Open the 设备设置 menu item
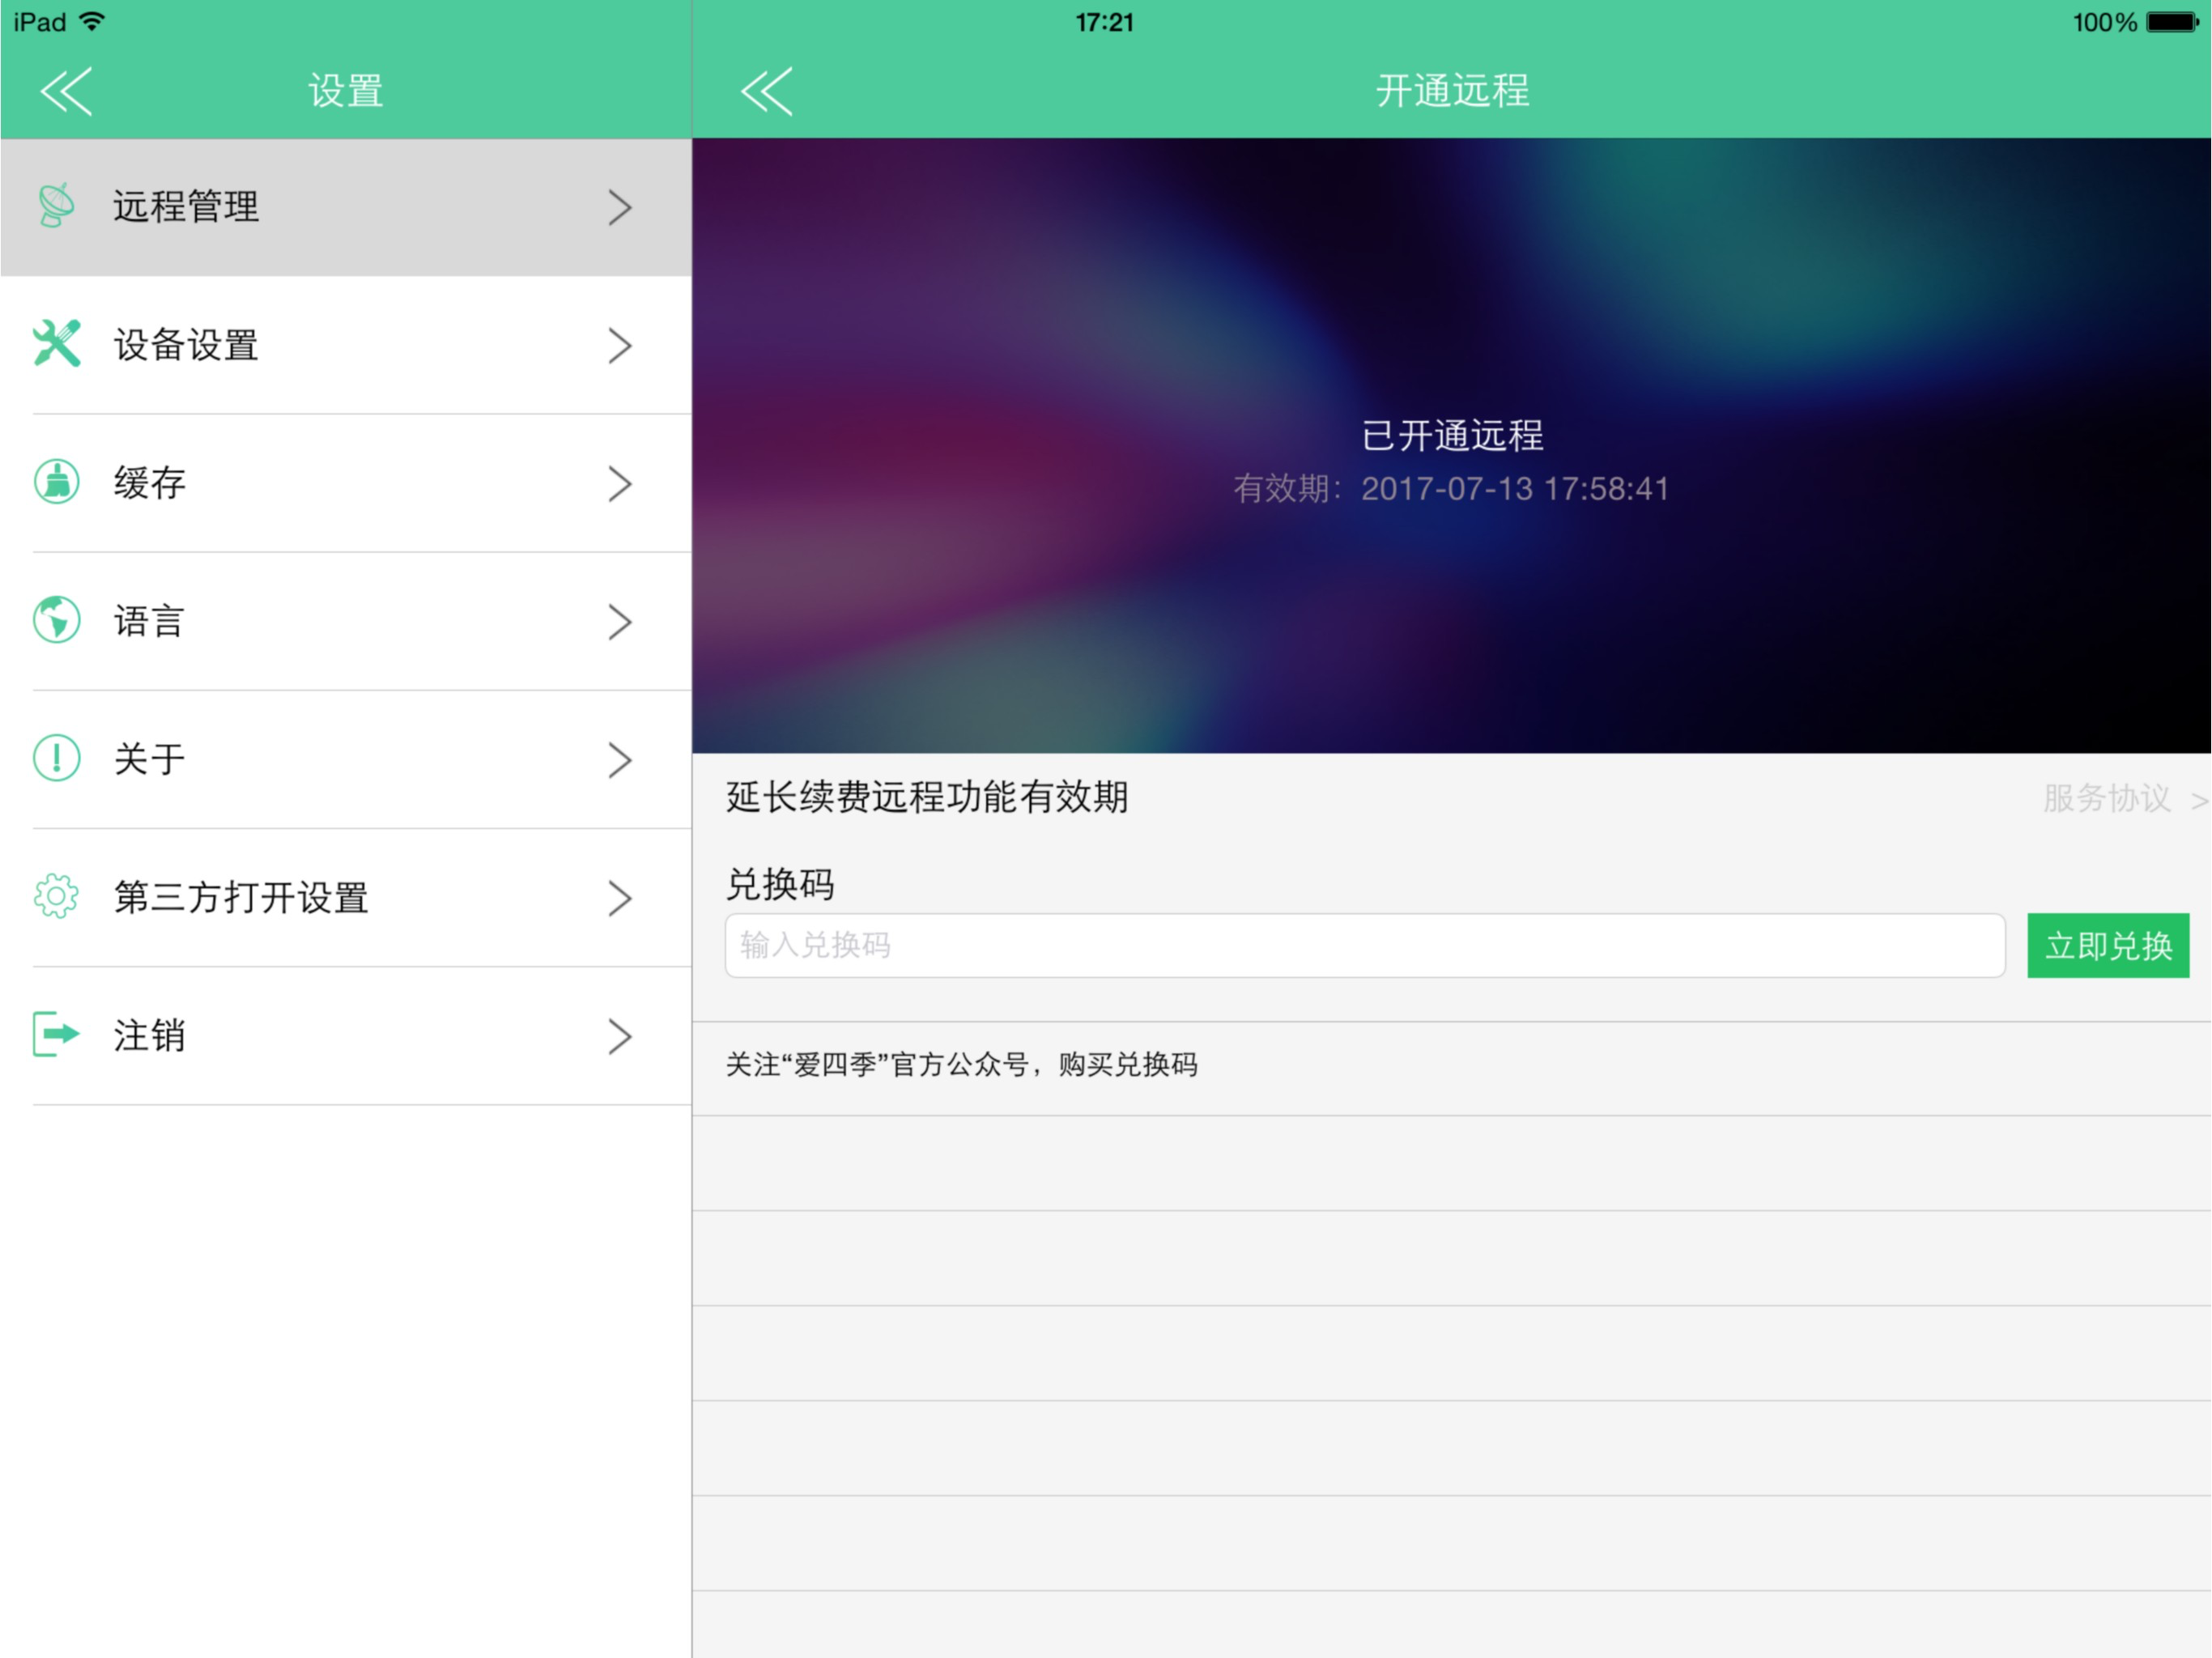Screen dimensions: 2212x1658 pos(346,345)
